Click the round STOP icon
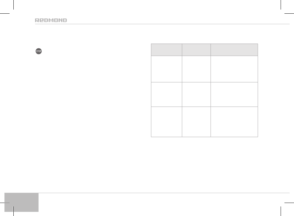The width and height of the screenshot is (294, 216). click(39, 51)
